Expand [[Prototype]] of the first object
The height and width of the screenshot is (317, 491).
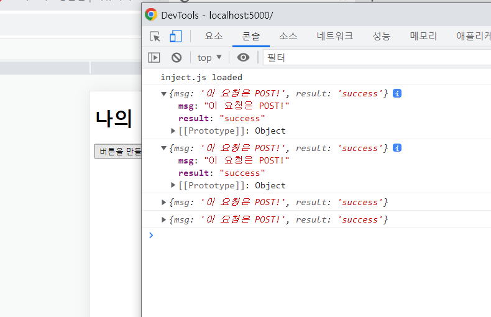[x=173, y=131]
